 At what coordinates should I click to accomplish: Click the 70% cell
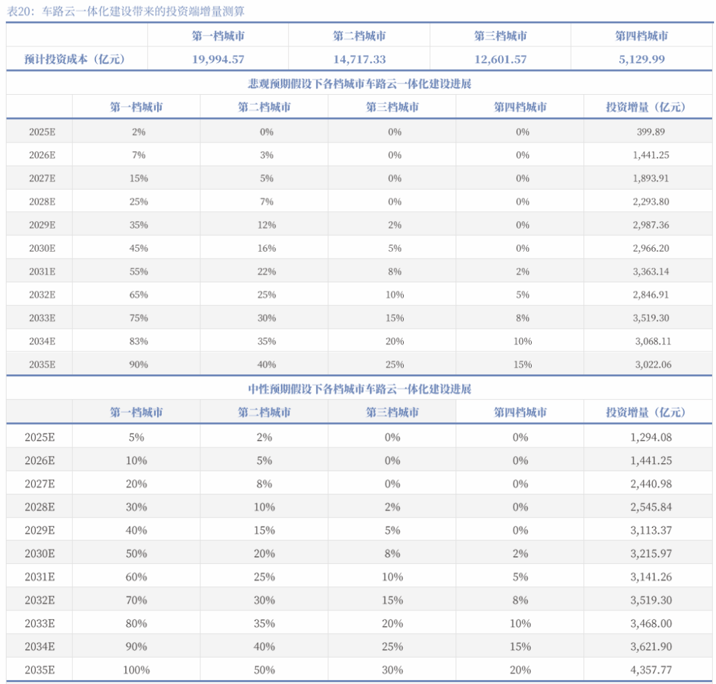click(x=137, y=600)
